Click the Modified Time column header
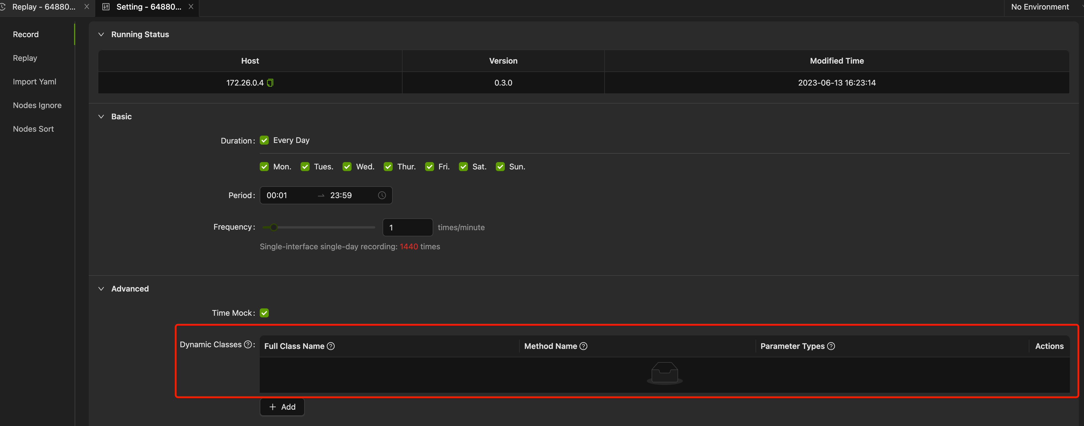 837,61
